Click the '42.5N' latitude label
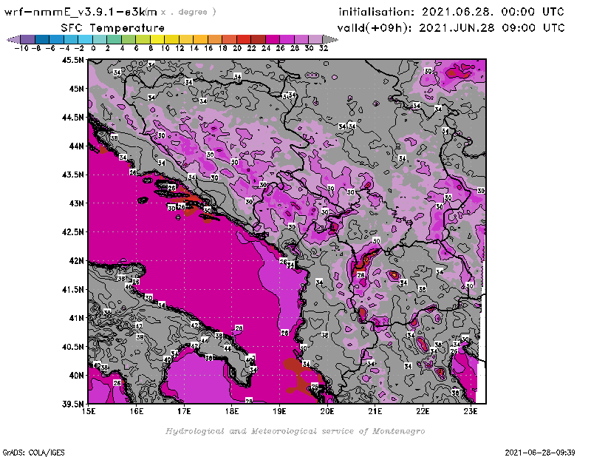 pos(72,232)
